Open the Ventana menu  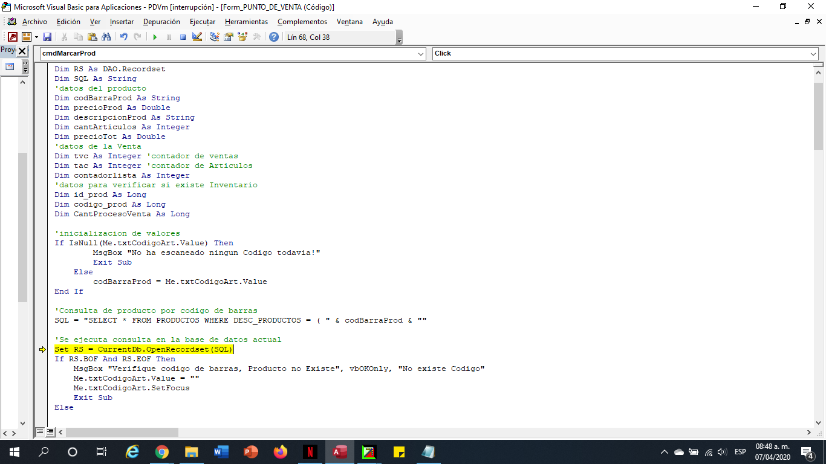pos(350,22)
